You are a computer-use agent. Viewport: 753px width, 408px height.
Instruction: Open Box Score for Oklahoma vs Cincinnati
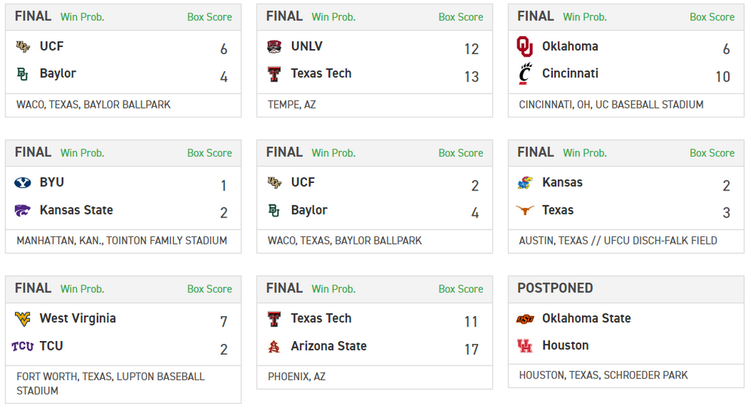point(712,17)
